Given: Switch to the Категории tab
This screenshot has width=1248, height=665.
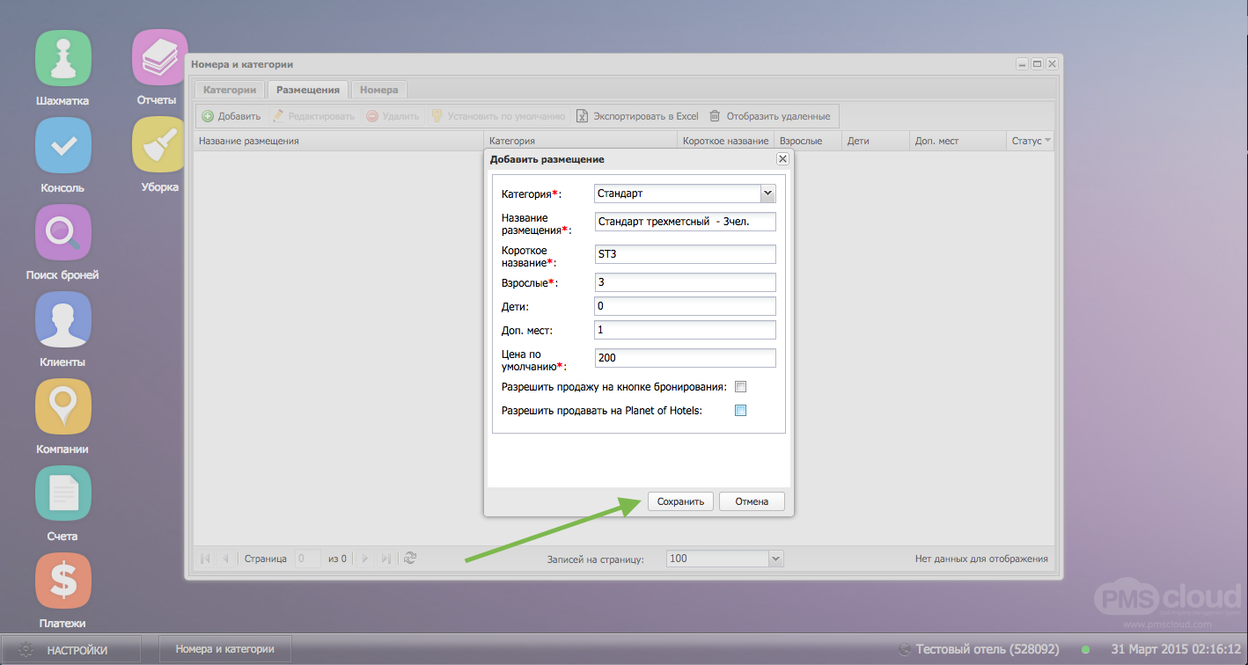Looking at the screenshot, I should (x=229, y=90).
